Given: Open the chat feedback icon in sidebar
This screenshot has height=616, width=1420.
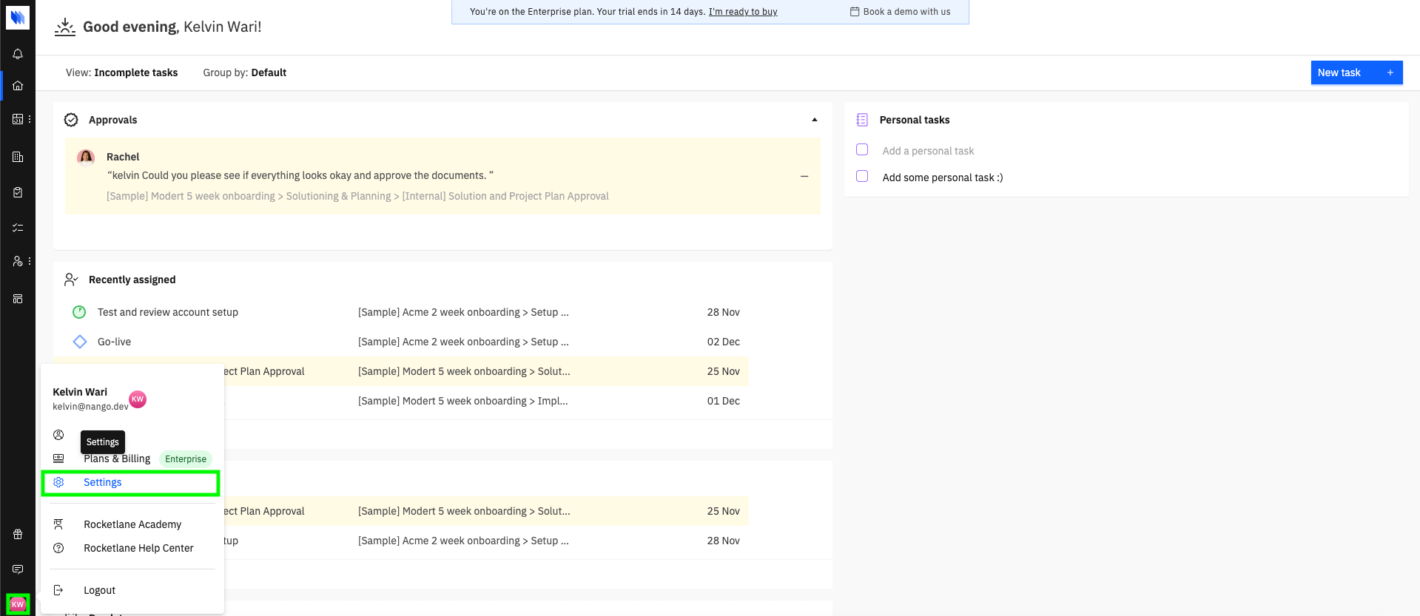Looking at the screenshot, I should click(18, 569).
